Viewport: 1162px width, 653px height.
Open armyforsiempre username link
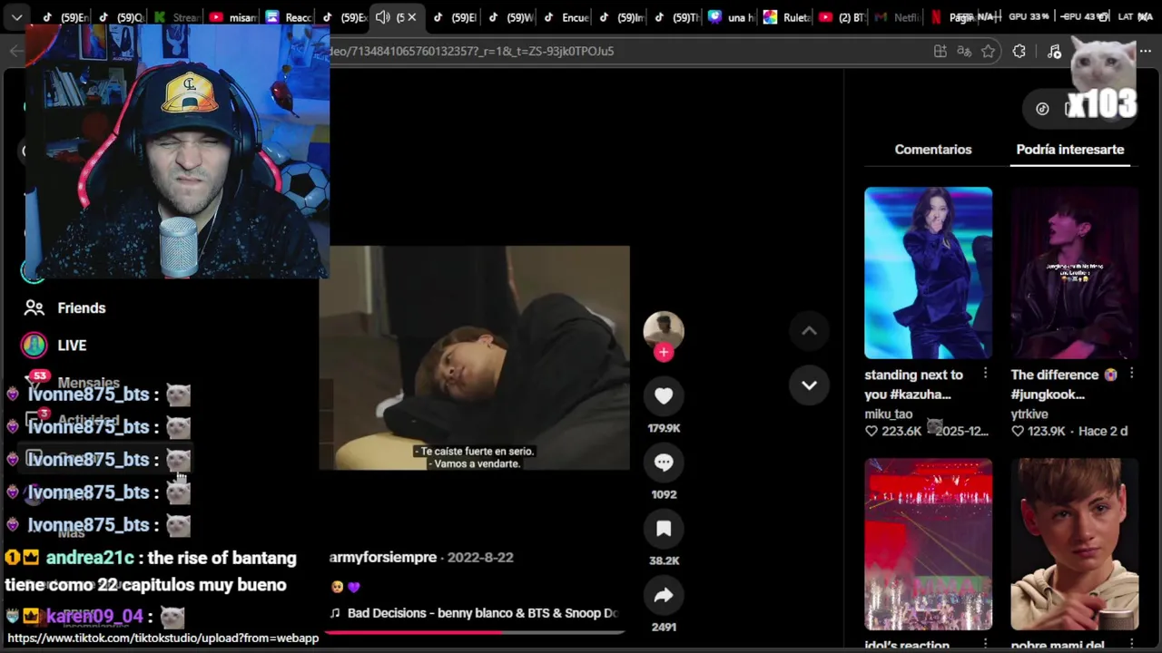383,557
